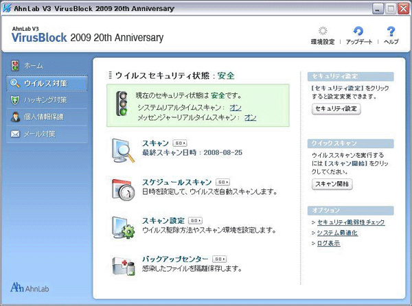
Task: Open the システム最適化 link
Action: pos(337,233)
